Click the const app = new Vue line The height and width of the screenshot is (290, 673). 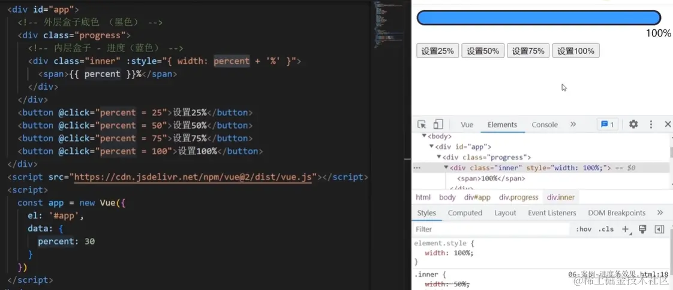(x=71, y=203)
